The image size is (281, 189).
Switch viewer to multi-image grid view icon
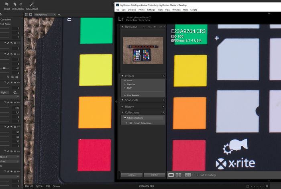[26, 14]
